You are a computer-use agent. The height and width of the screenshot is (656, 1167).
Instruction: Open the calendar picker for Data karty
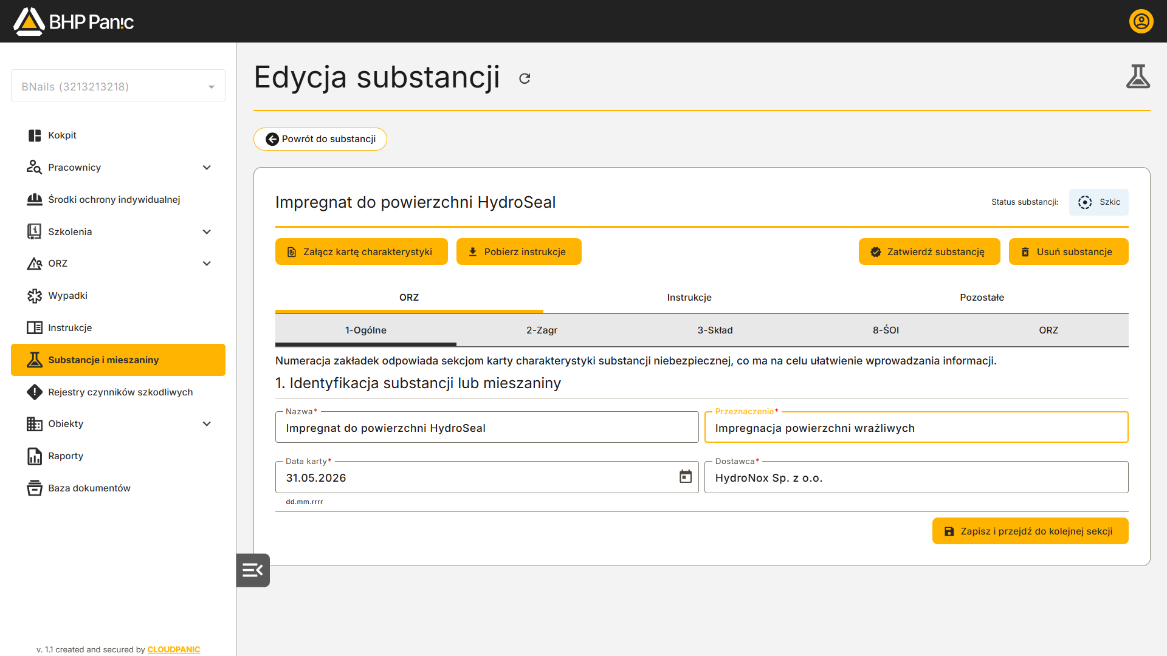[686, 477]
